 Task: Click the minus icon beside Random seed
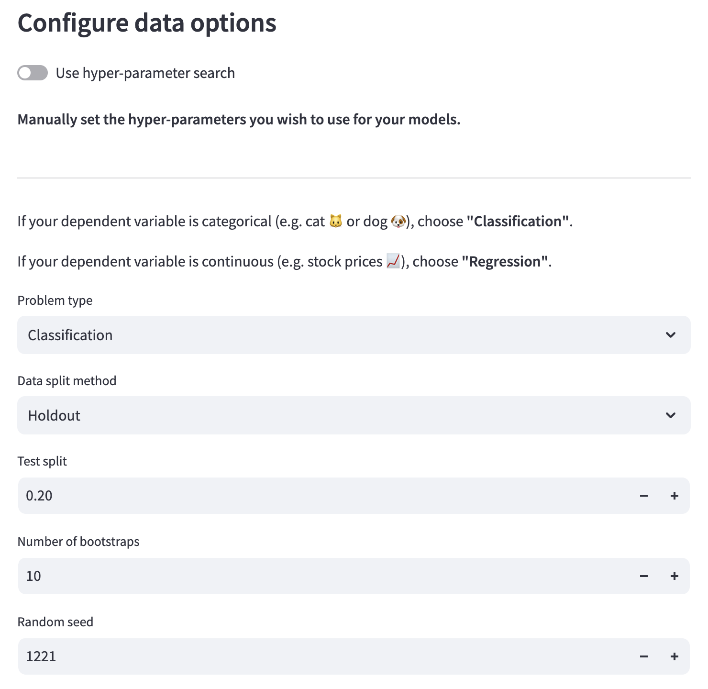pyautogui.click(x=643, y=656)
